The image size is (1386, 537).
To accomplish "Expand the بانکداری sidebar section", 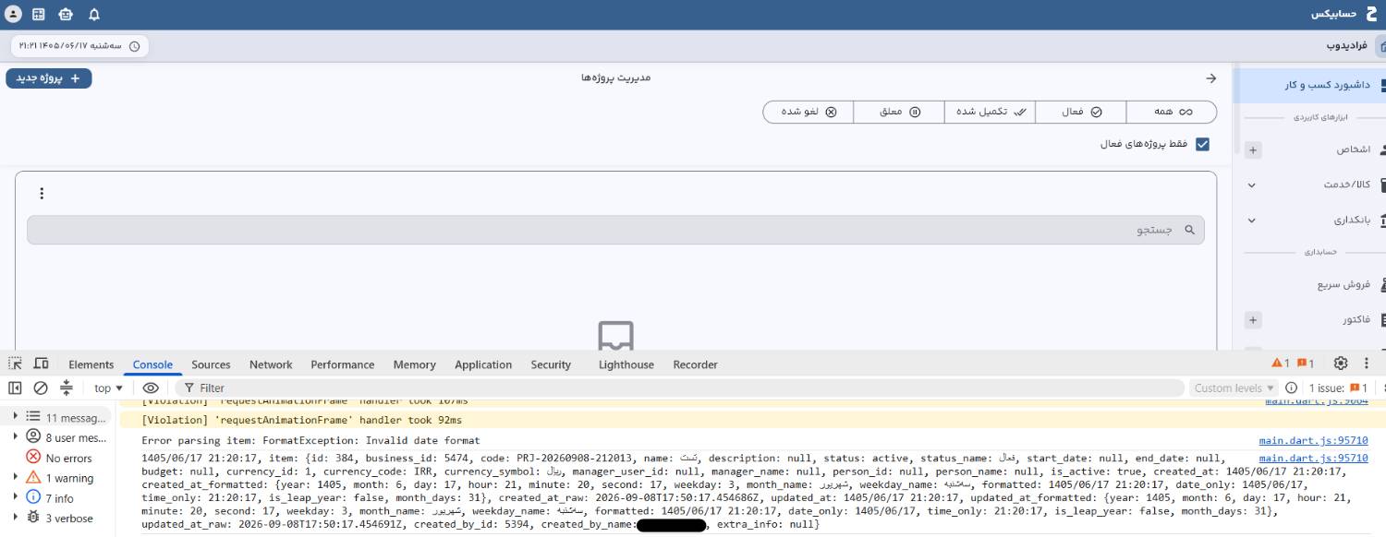I will [1252, 221].
